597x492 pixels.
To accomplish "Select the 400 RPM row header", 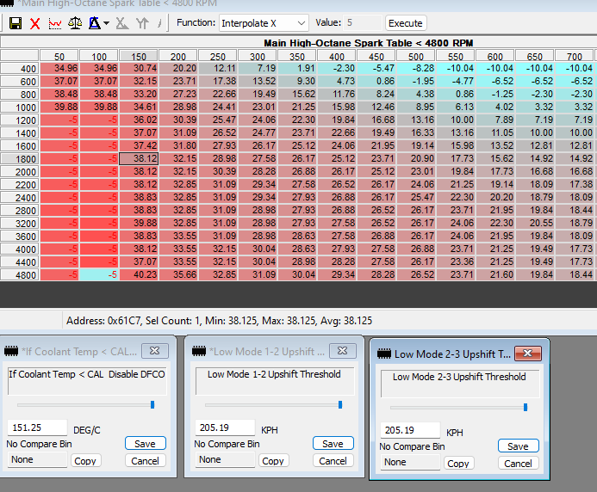I will 20,69.
